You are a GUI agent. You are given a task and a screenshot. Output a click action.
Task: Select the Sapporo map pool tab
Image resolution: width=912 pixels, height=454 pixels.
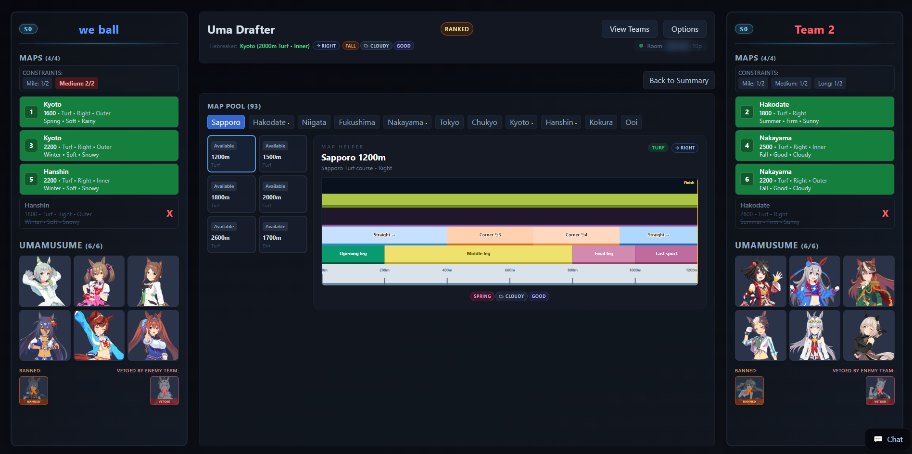[x=226, y=122]
